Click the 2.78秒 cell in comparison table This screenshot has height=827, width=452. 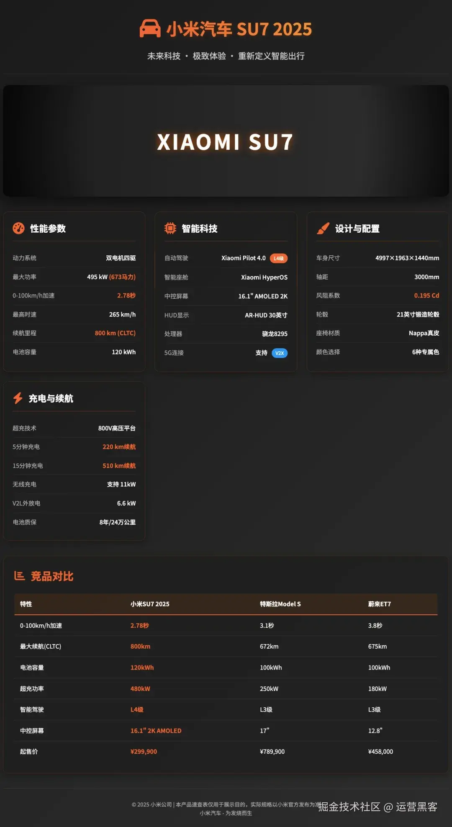(139, 626)
